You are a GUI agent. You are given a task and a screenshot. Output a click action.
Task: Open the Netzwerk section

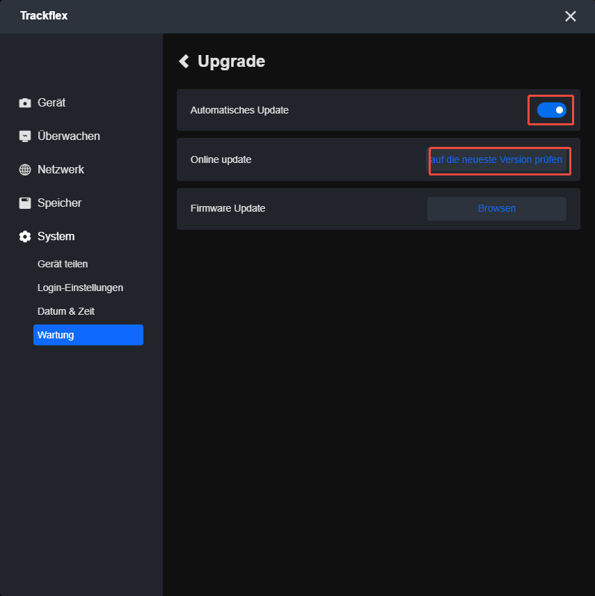[61, 169]
